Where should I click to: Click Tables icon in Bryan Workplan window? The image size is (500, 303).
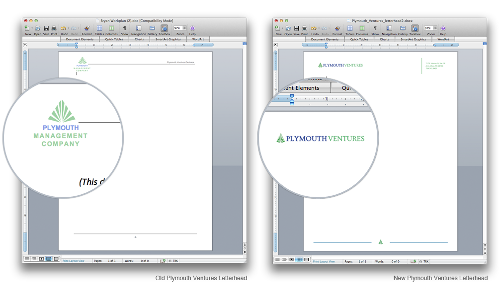pyautogui.click(x=99, y=28)
